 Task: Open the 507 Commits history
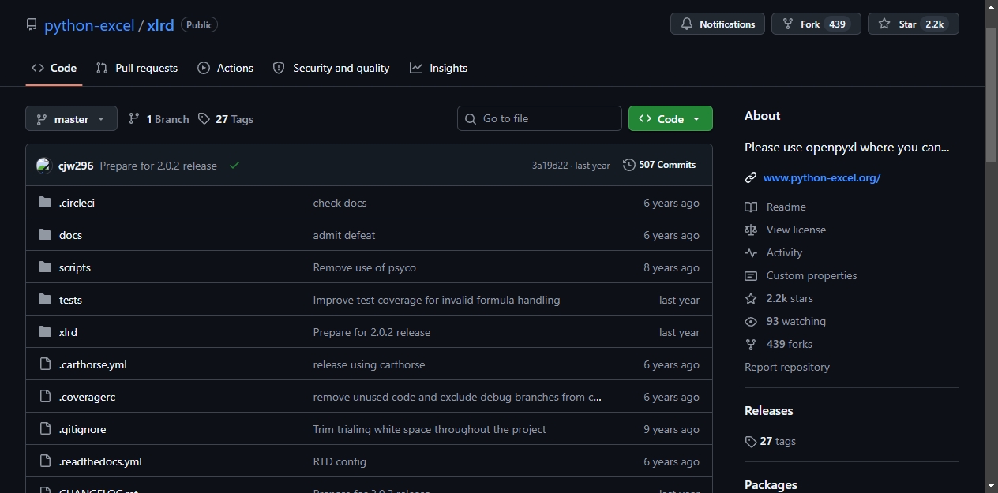pyautogui.click(x=659, y=165)
